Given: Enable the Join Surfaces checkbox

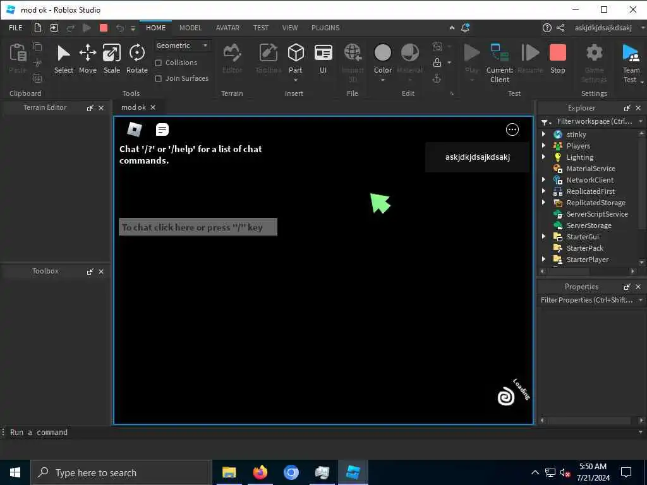Looking at the screenshot, I should pos(158,78).
